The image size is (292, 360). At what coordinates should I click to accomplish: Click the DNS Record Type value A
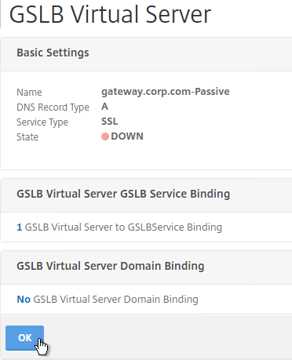point(104,107)
